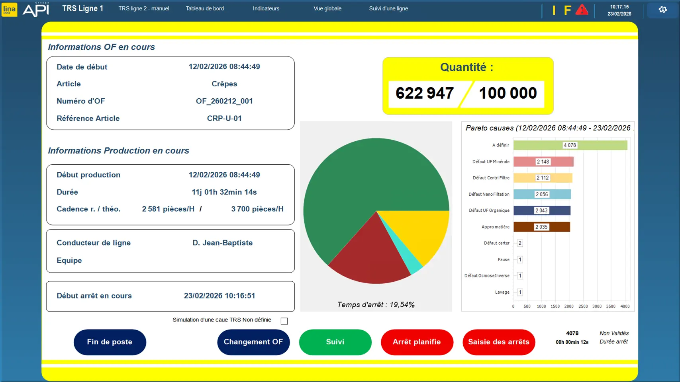The height and width of the screenshot is (382, 680).
Task: Open the user settings gear icon
Action: click(x=662, y=10)
